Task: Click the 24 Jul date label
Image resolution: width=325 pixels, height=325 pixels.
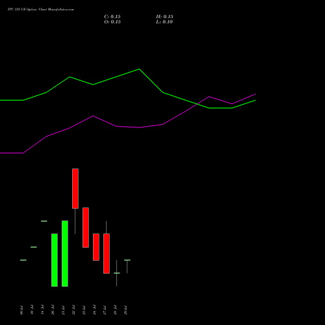Action: click(x=94, y=310)
